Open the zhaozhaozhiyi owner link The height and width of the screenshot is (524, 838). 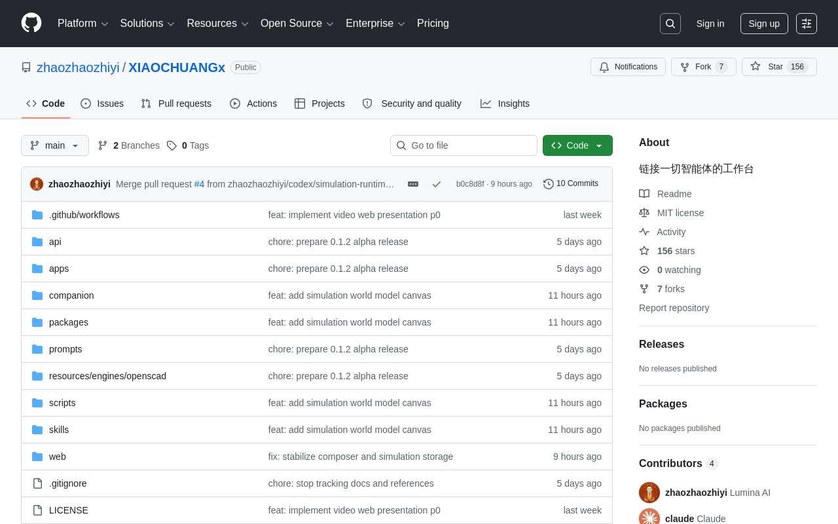point(78,67)
